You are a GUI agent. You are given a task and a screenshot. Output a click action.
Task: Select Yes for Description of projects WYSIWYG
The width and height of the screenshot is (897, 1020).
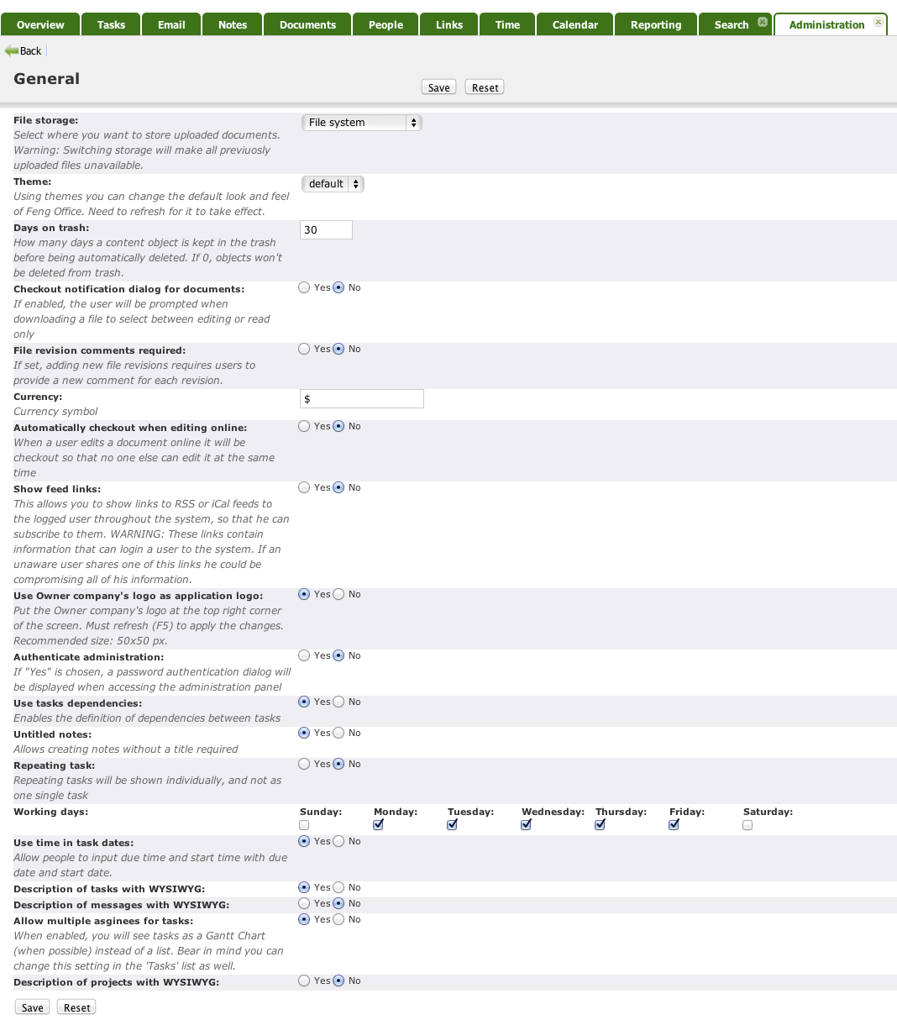[x=304, y=981]
